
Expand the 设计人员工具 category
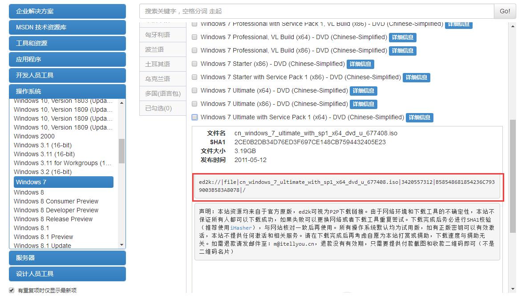pyautogui.click(x=67, y=274)
